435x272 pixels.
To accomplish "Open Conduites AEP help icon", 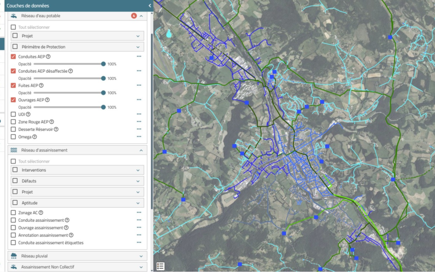I will [x=48, y=57].
